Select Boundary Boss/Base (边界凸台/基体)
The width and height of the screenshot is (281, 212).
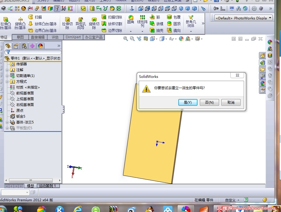coord(42,30)
